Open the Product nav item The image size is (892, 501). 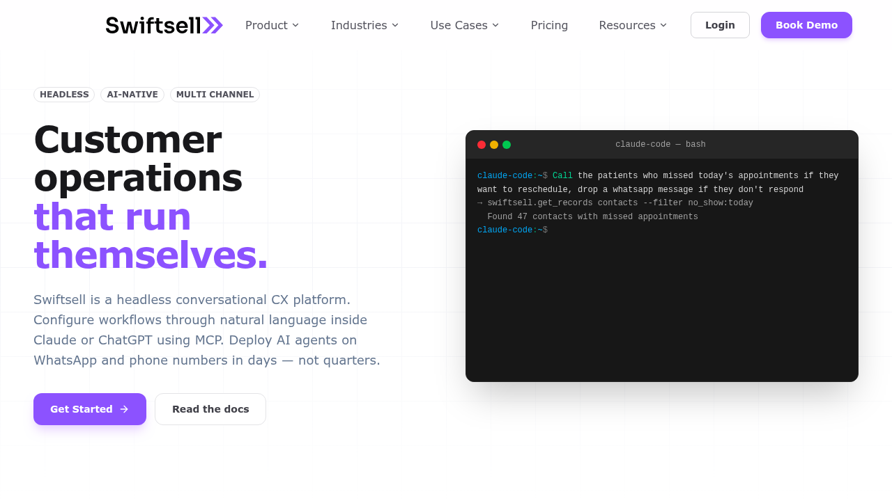272,25
